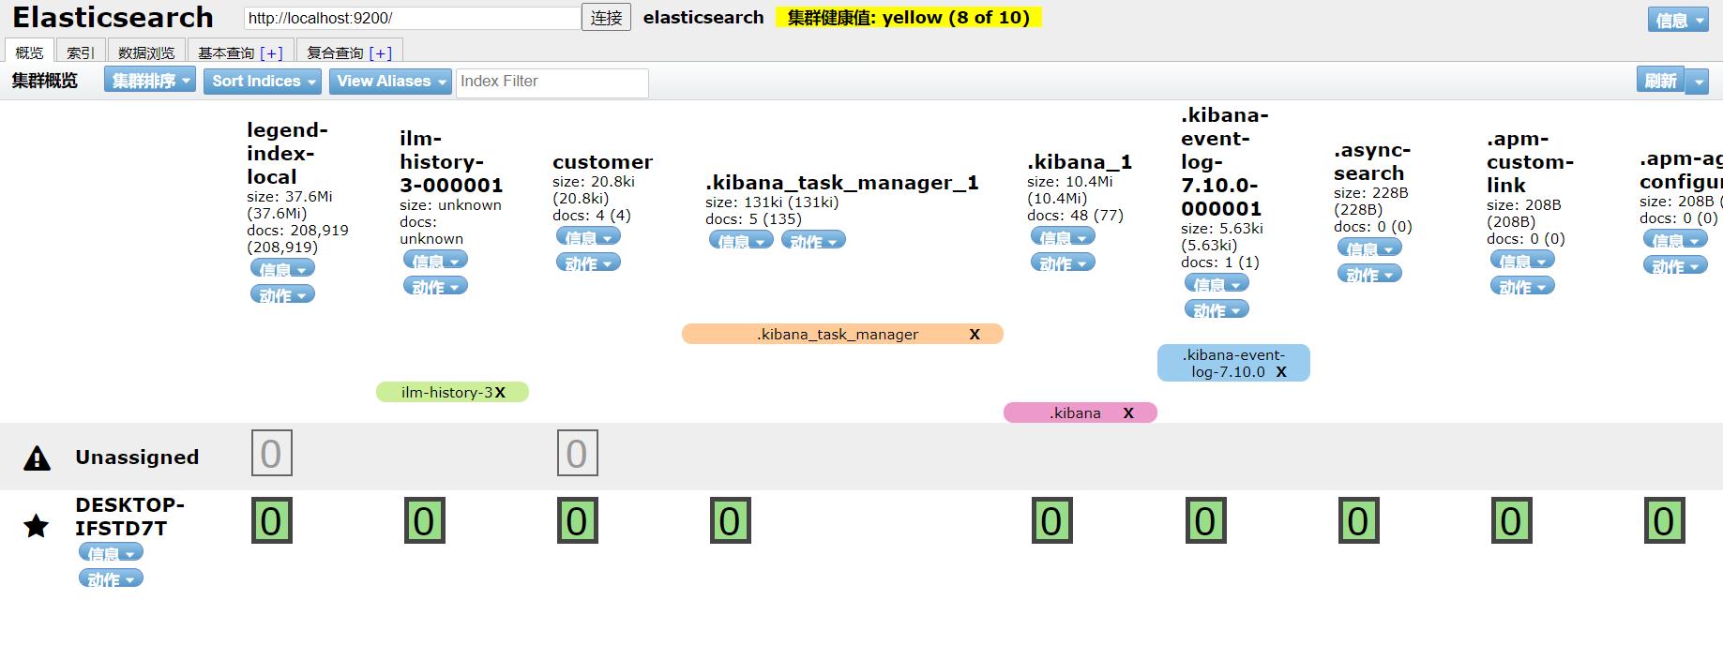This screenshot has width=1723, height=645.
Task: Open 动作 dropdown under .kibana-event-log-7.10.0-000001
Action: tap(1217, 309)
